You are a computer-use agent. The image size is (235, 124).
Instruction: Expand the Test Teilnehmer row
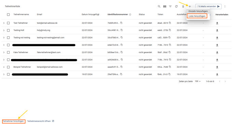point(4,23)
